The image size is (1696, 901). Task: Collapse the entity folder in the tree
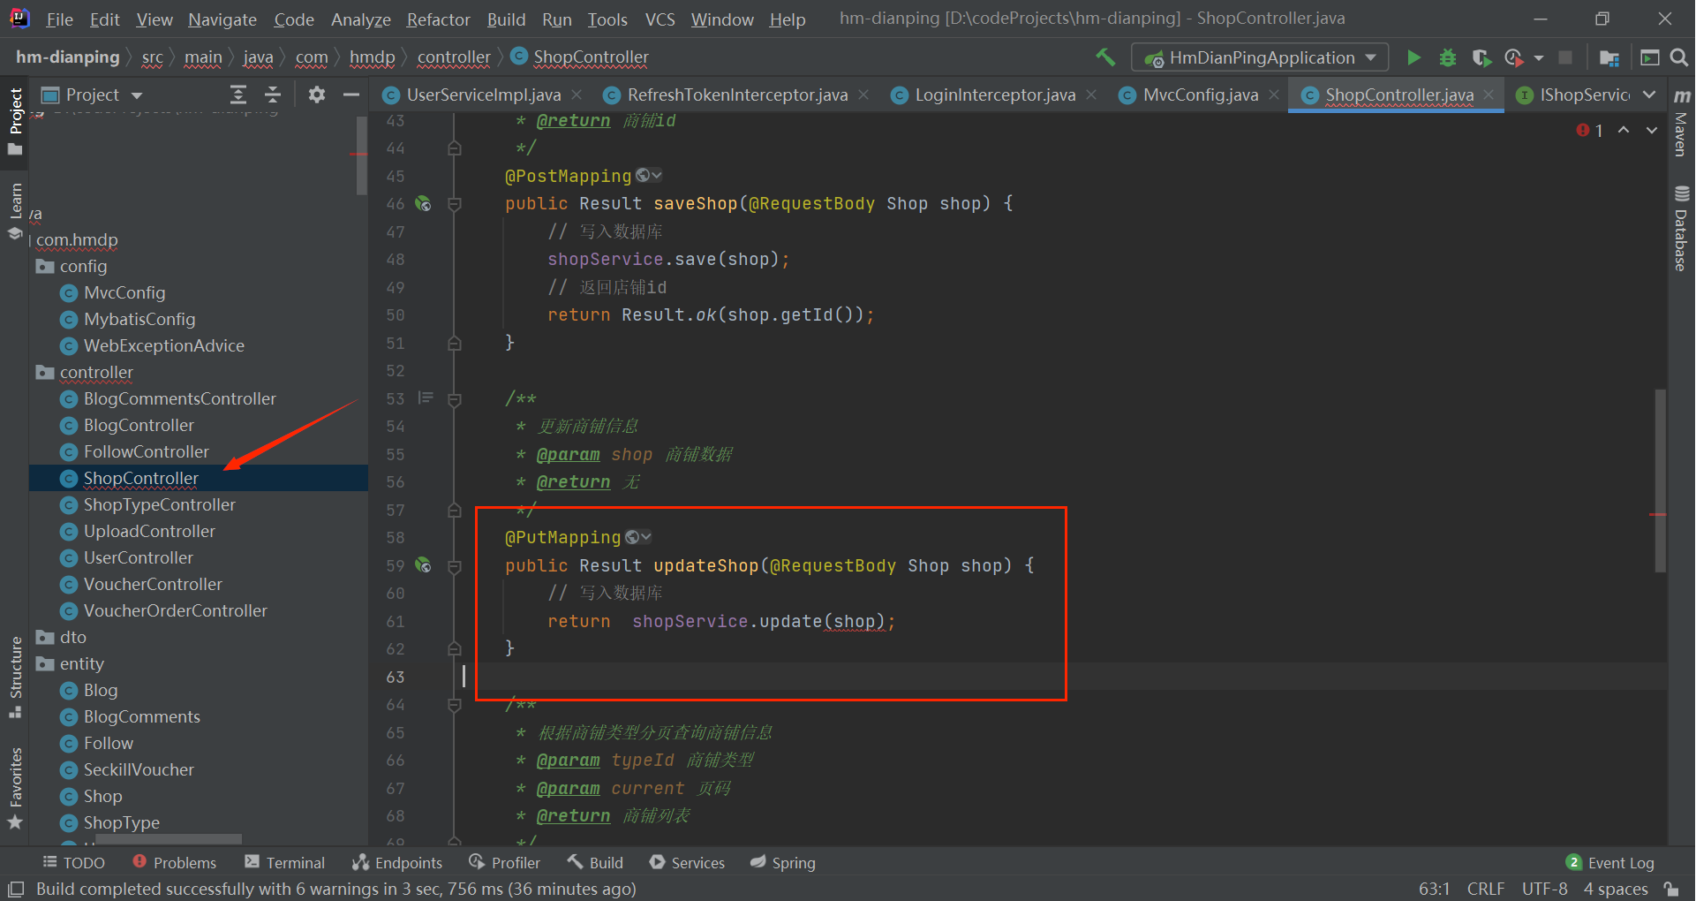pos(45,663)
